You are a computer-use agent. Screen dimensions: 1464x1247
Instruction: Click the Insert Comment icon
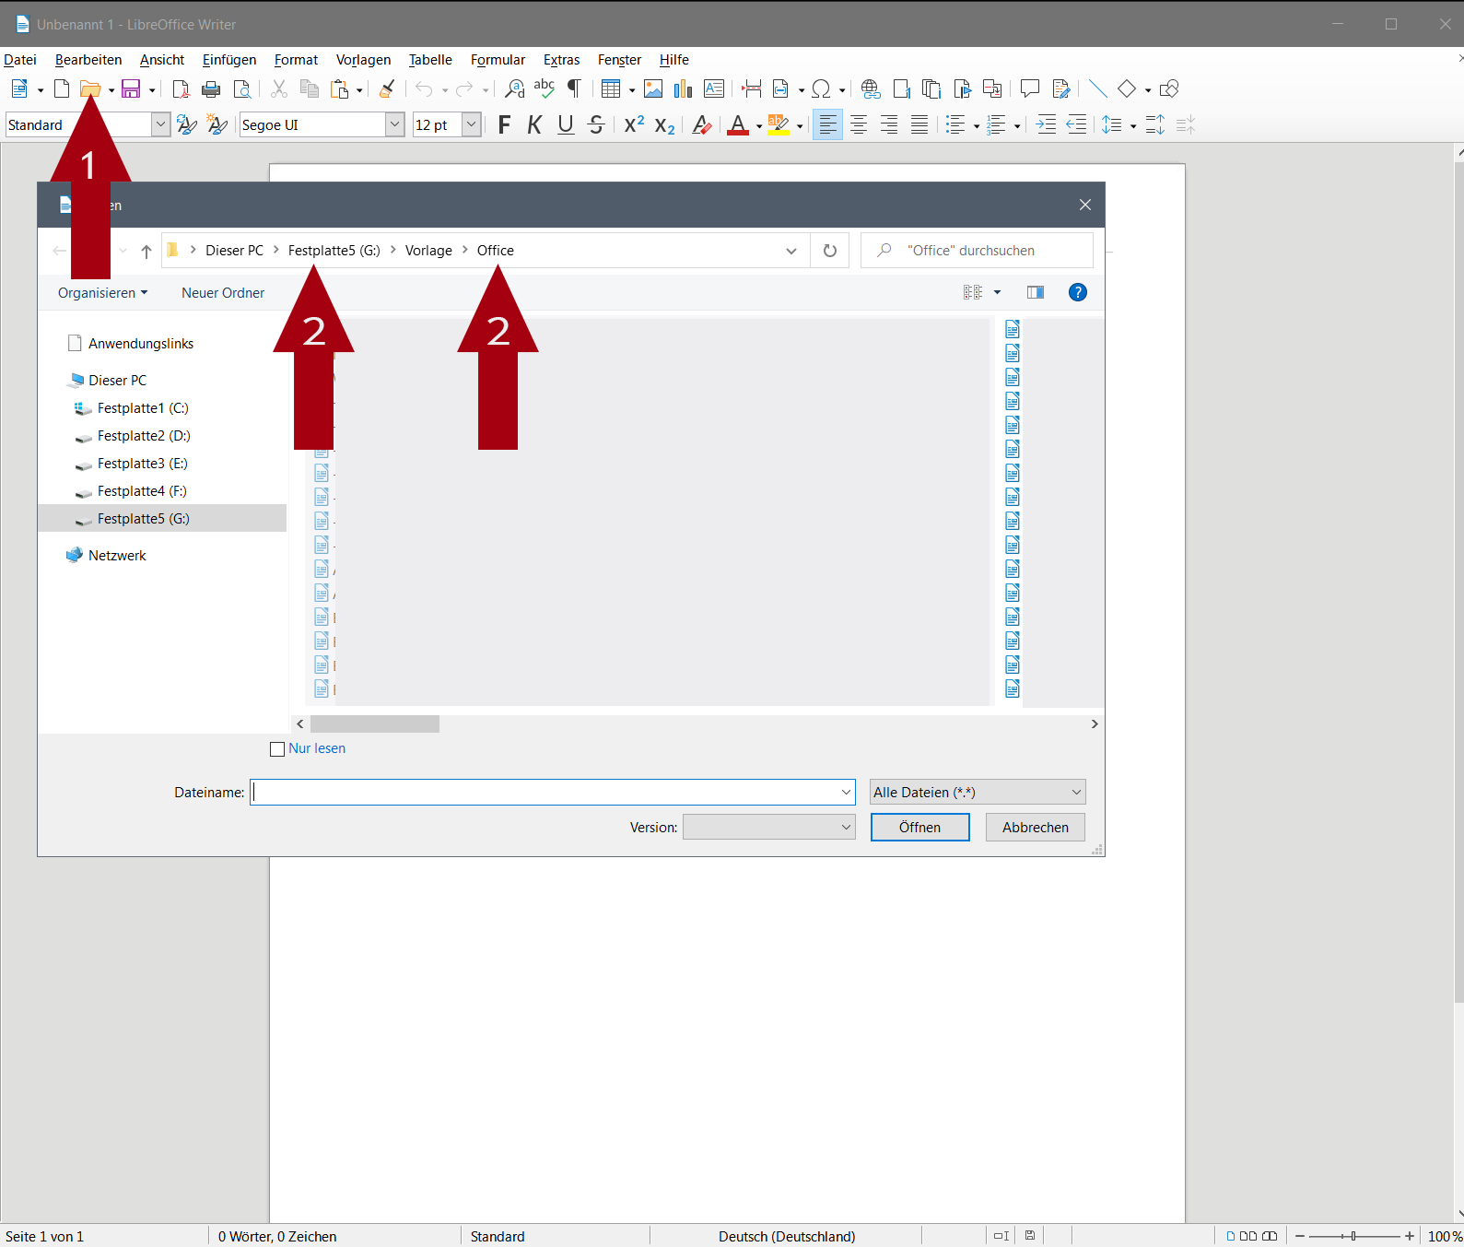pyautogui.click(x=1030, y=88)
